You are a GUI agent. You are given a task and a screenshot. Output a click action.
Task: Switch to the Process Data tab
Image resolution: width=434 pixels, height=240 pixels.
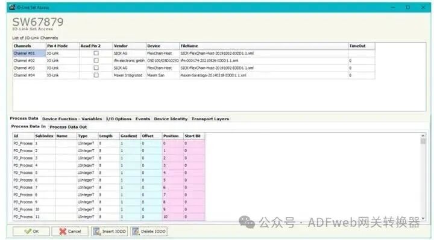coord(24,118)
